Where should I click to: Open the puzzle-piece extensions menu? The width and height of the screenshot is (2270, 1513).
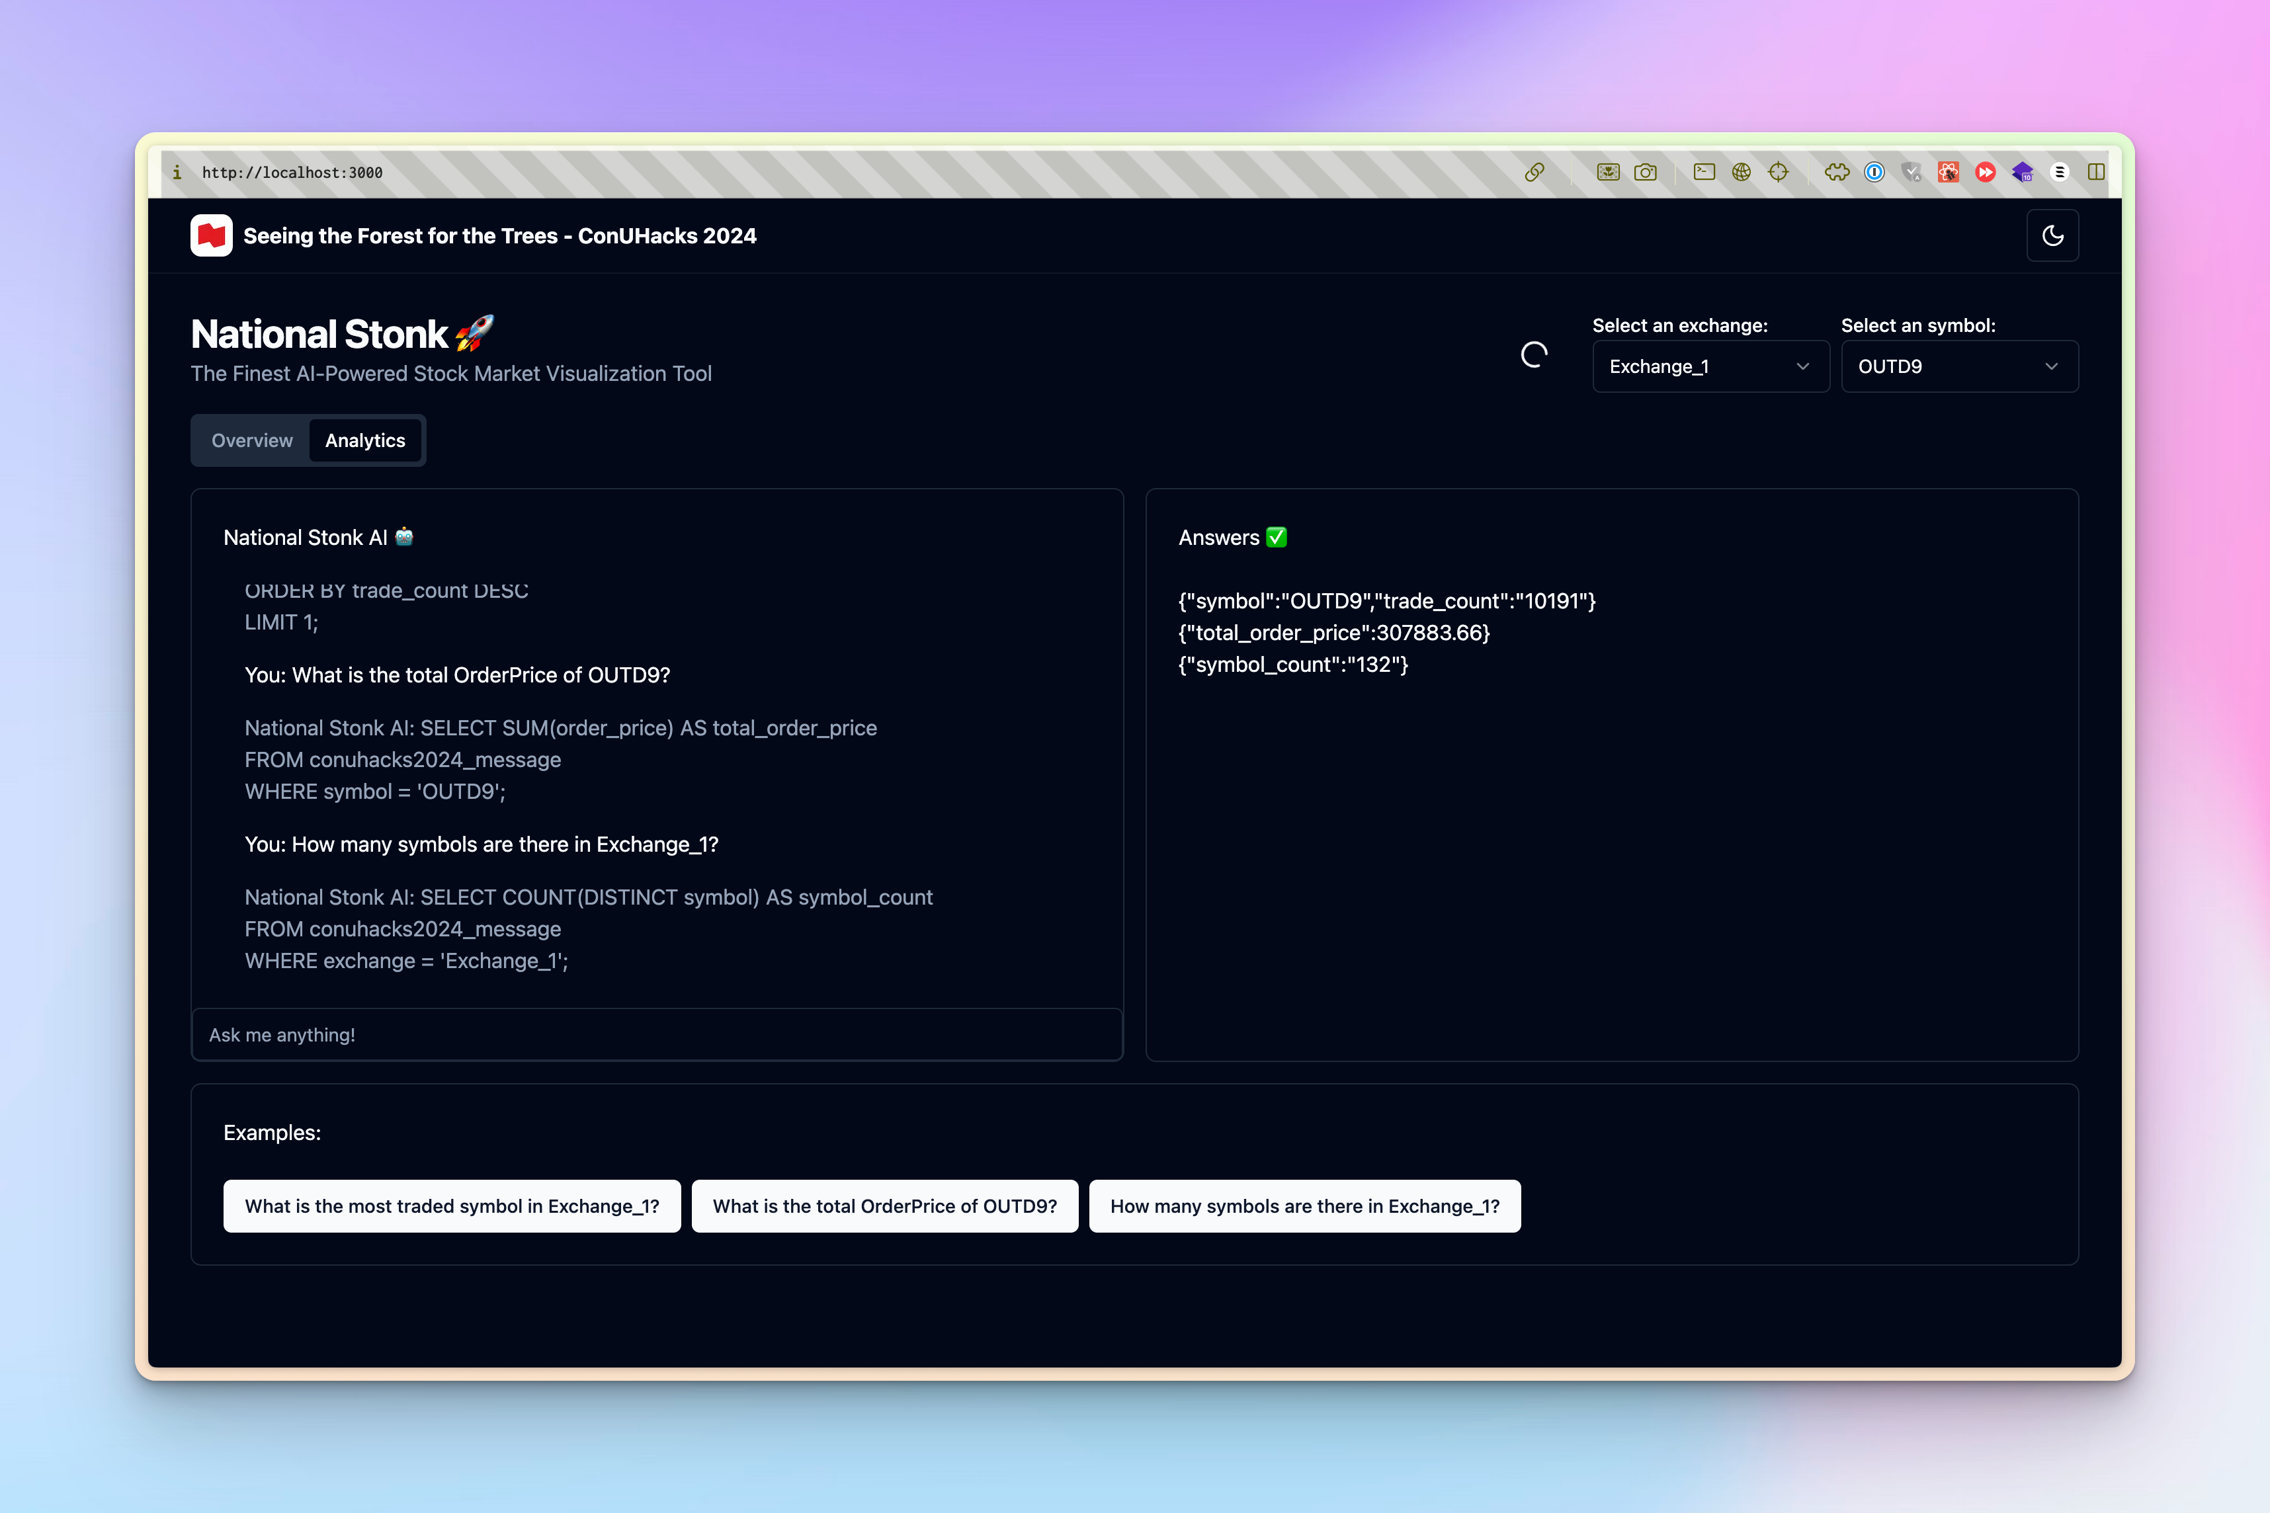click(1837, 172)
